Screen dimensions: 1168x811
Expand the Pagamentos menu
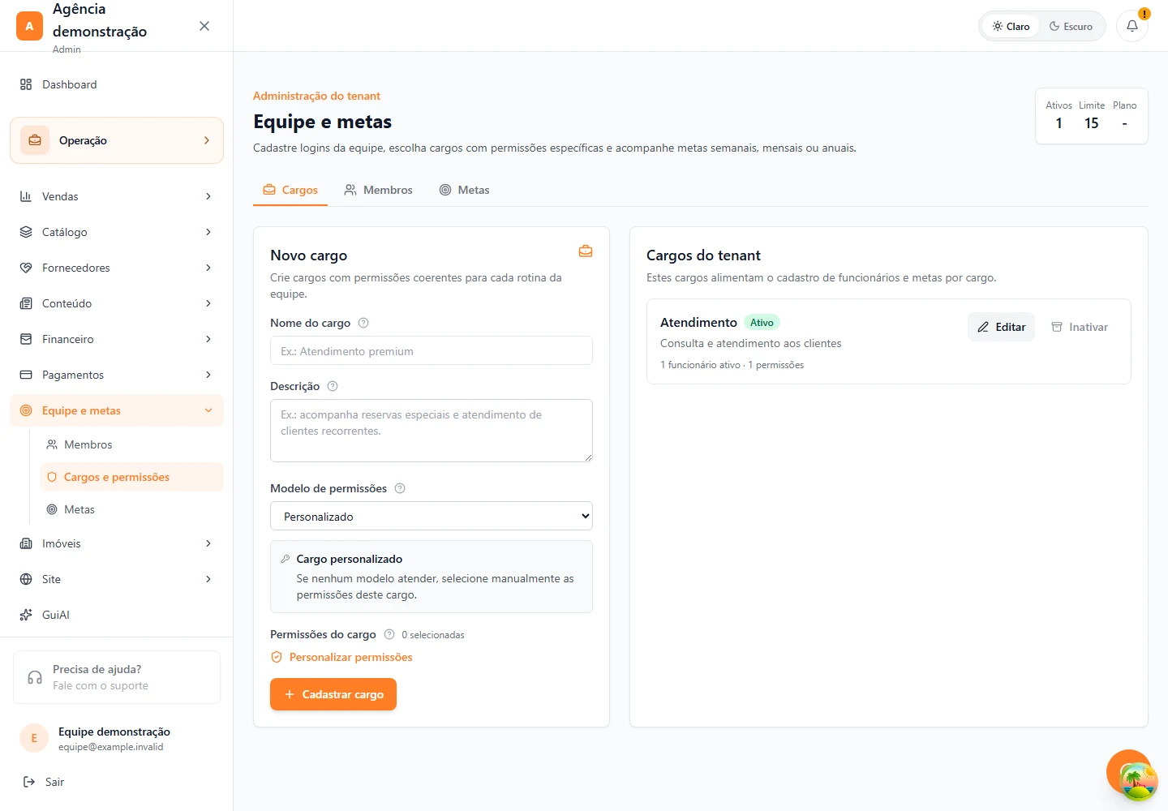point(117,375)
